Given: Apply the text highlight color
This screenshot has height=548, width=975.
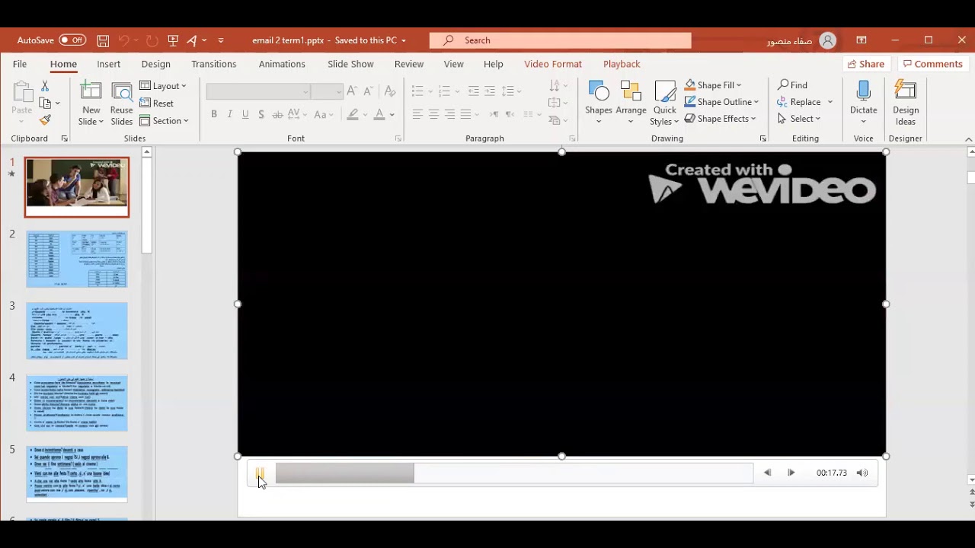Looking at the screenshot, I should click(353, 115).
